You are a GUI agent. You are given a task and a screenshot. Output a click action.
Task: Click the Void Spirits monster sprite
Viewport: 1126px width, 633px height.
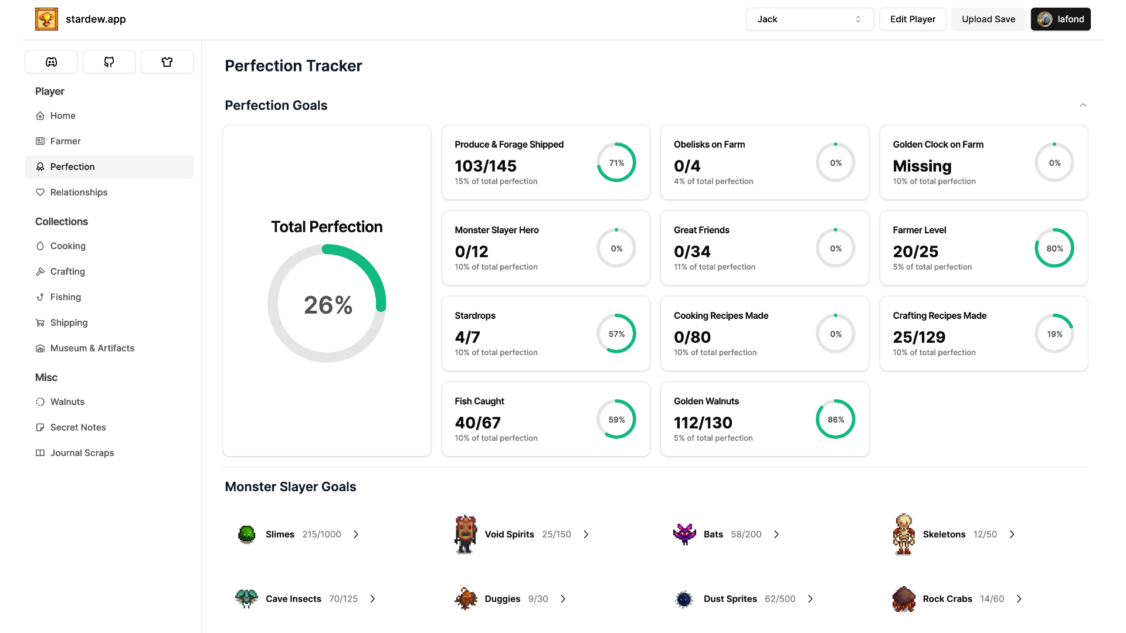pos(466,535)
